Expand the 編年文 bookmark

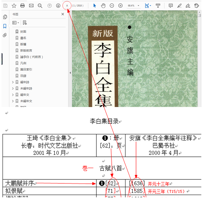(x=13, y=95)
